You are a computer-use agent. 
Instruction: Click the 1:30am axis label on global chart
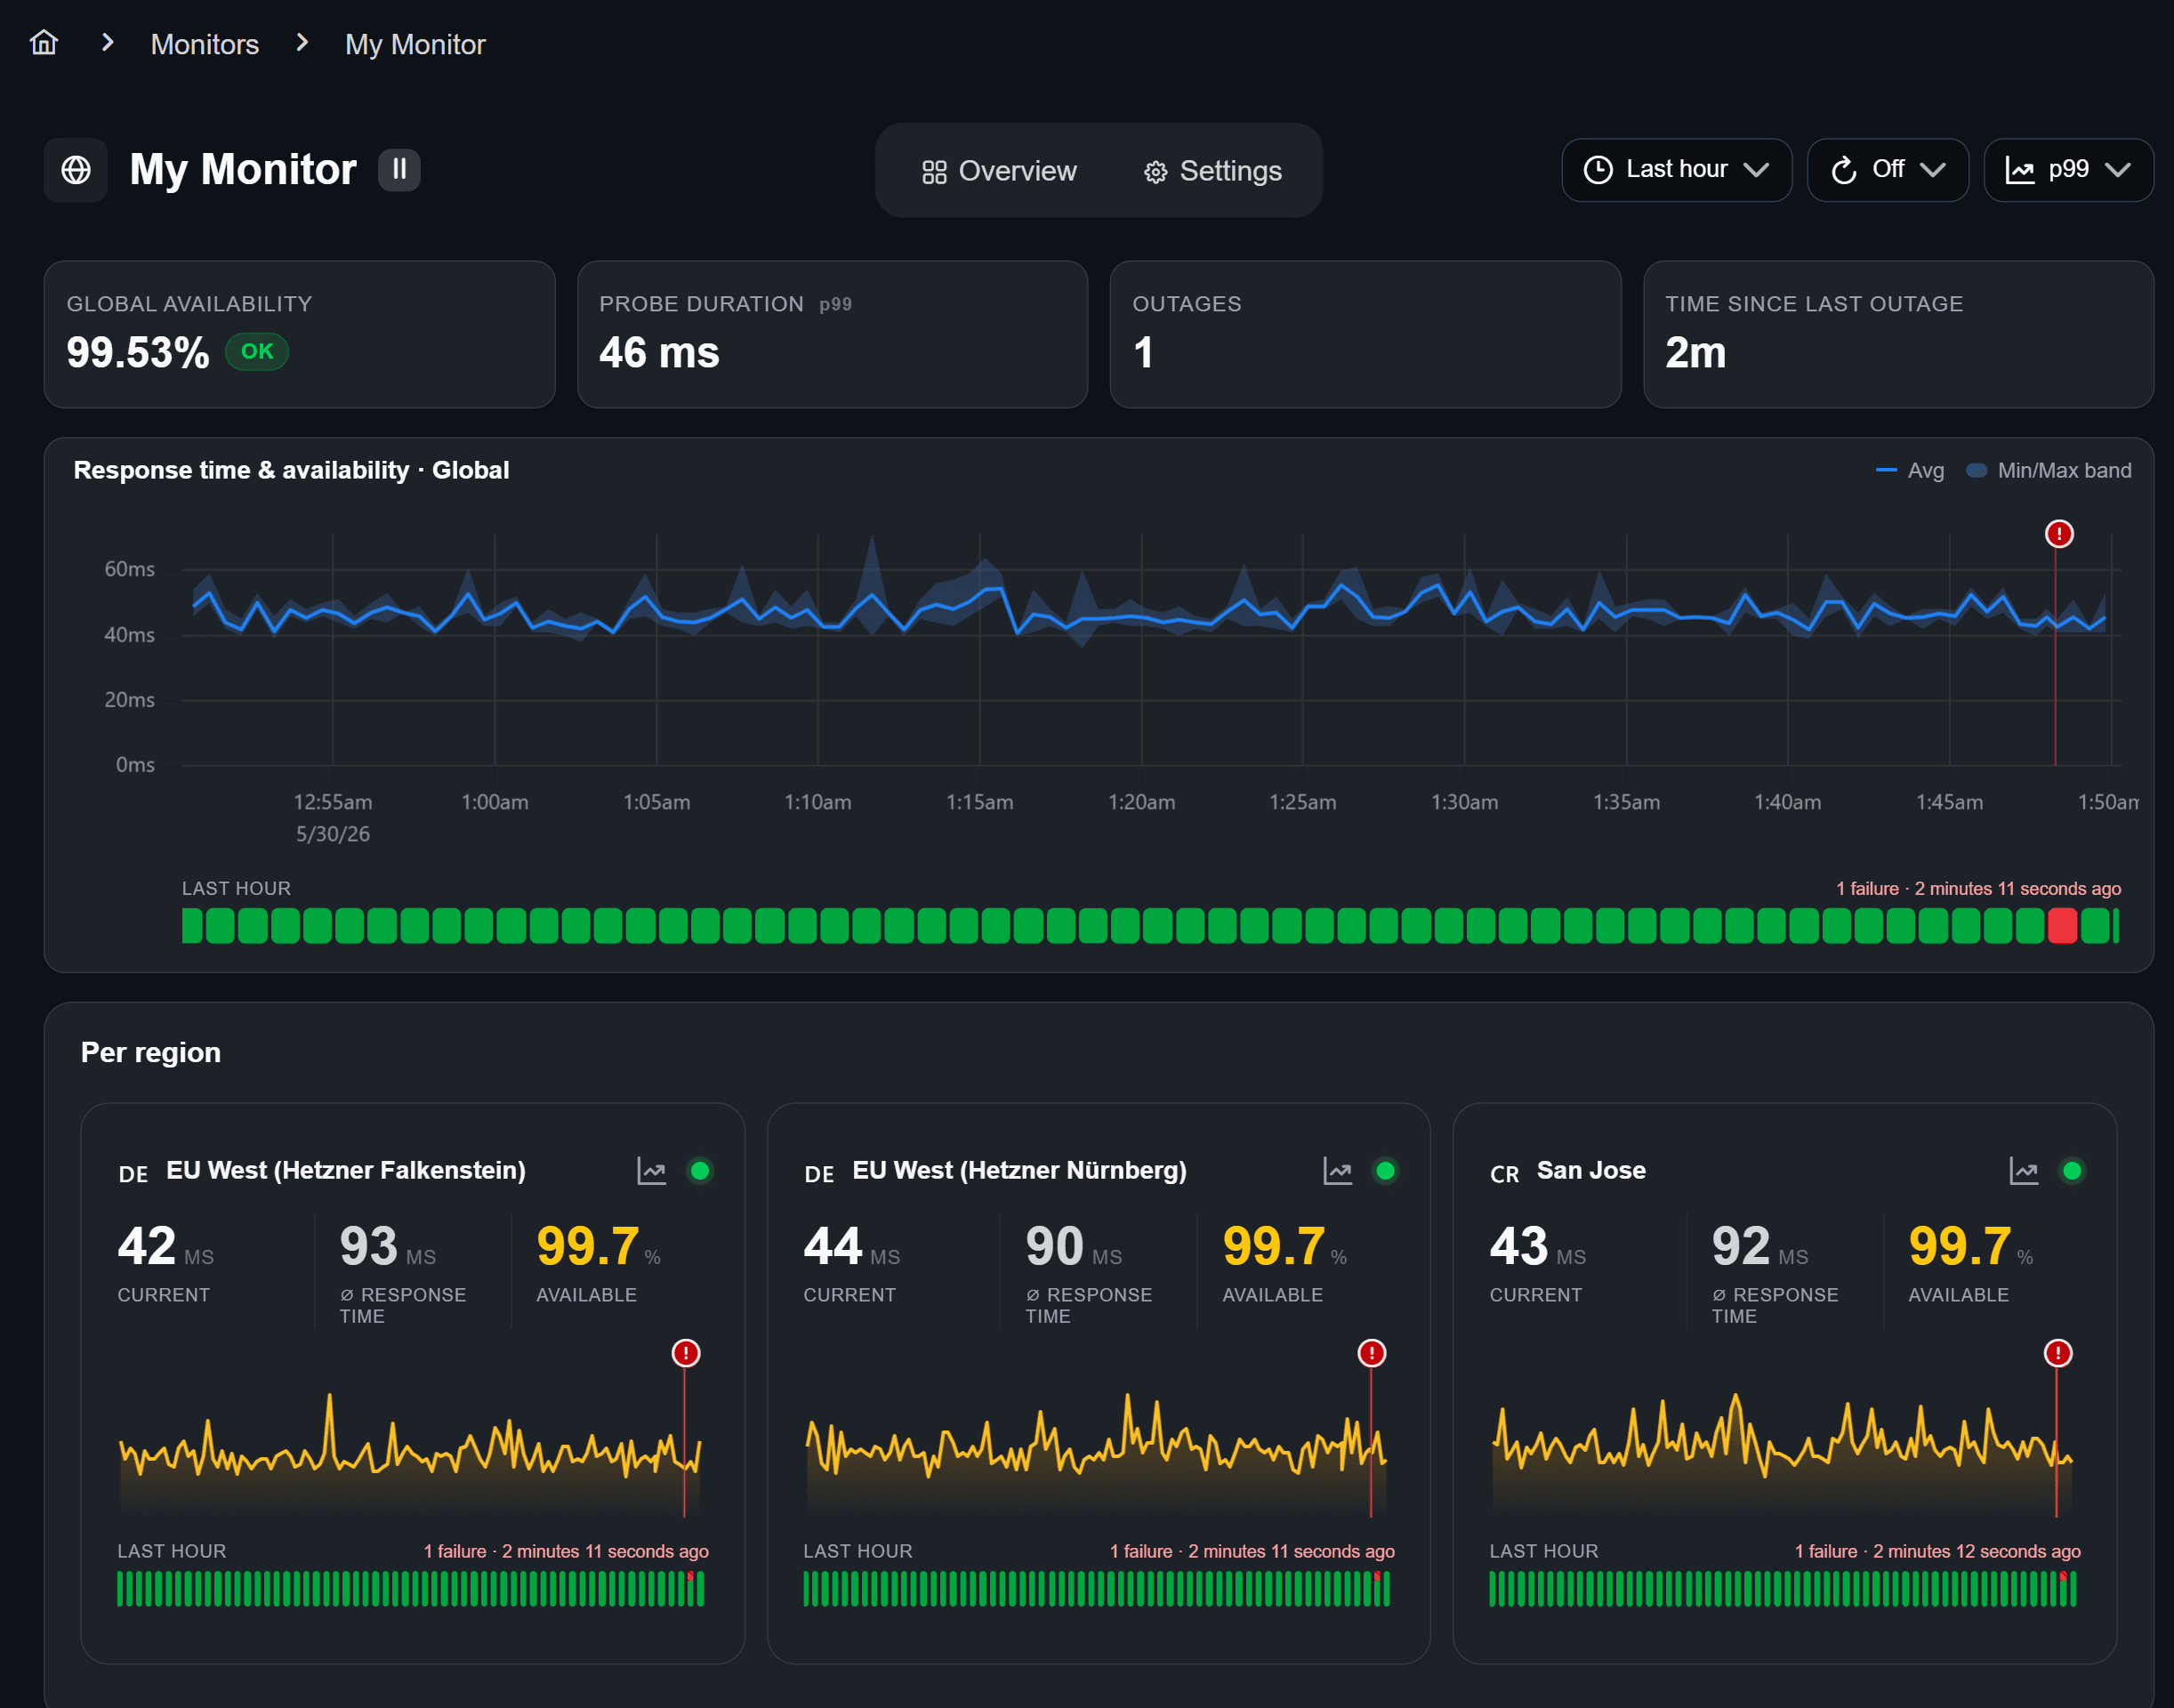point(1464,802)
